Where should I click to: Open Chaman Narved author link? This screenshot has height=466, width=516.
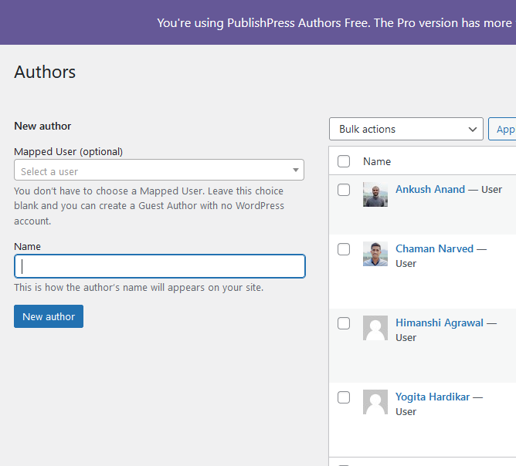[x=434, y=248]
